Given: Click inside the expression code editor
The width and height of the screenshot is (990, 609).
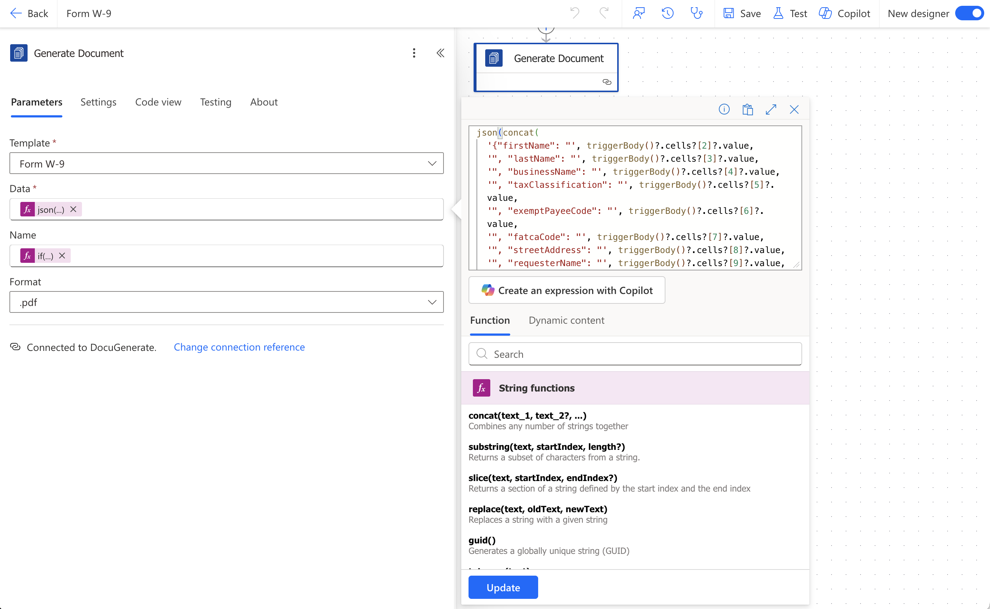Looking at the screenshot, I should 635,198.
